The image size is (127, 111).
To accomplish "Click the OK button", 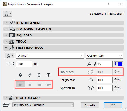I will click(113, 105).
